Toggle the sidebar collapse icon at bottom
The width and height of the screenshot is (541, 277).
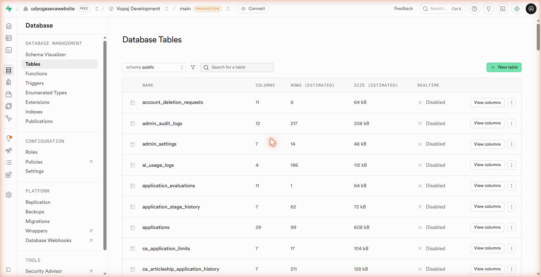pos(9,270)
